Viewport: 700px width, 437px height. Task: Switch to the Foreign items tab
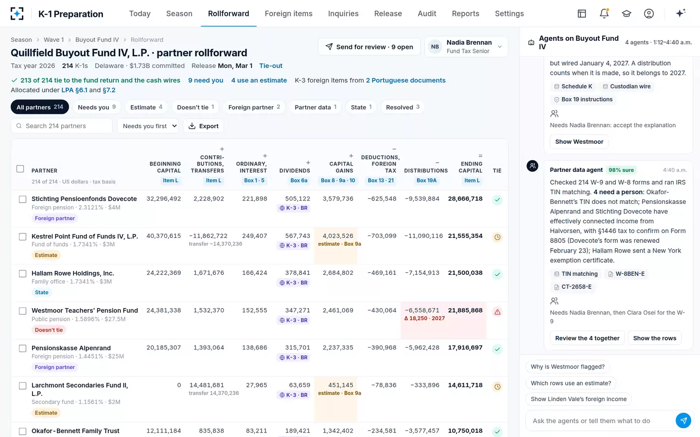click(289, 14)
